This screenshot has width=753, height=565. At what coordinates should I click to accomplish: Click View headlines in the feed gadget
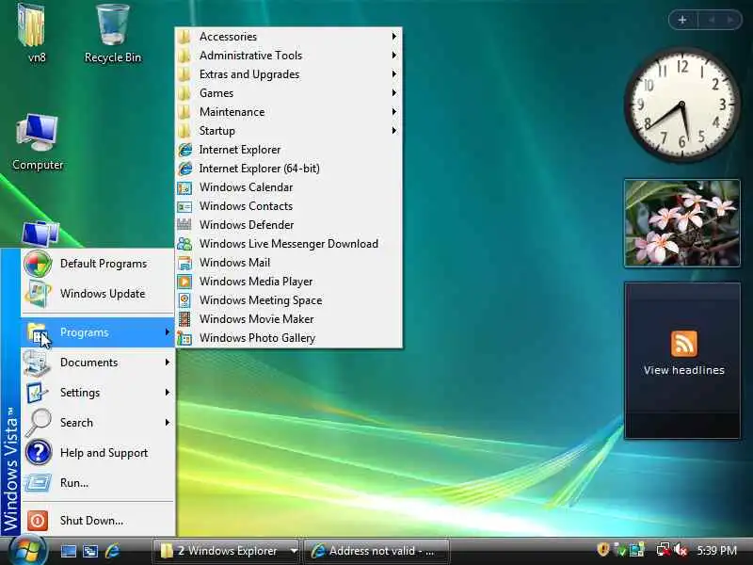pyautogui.click(x=684, y=370)
